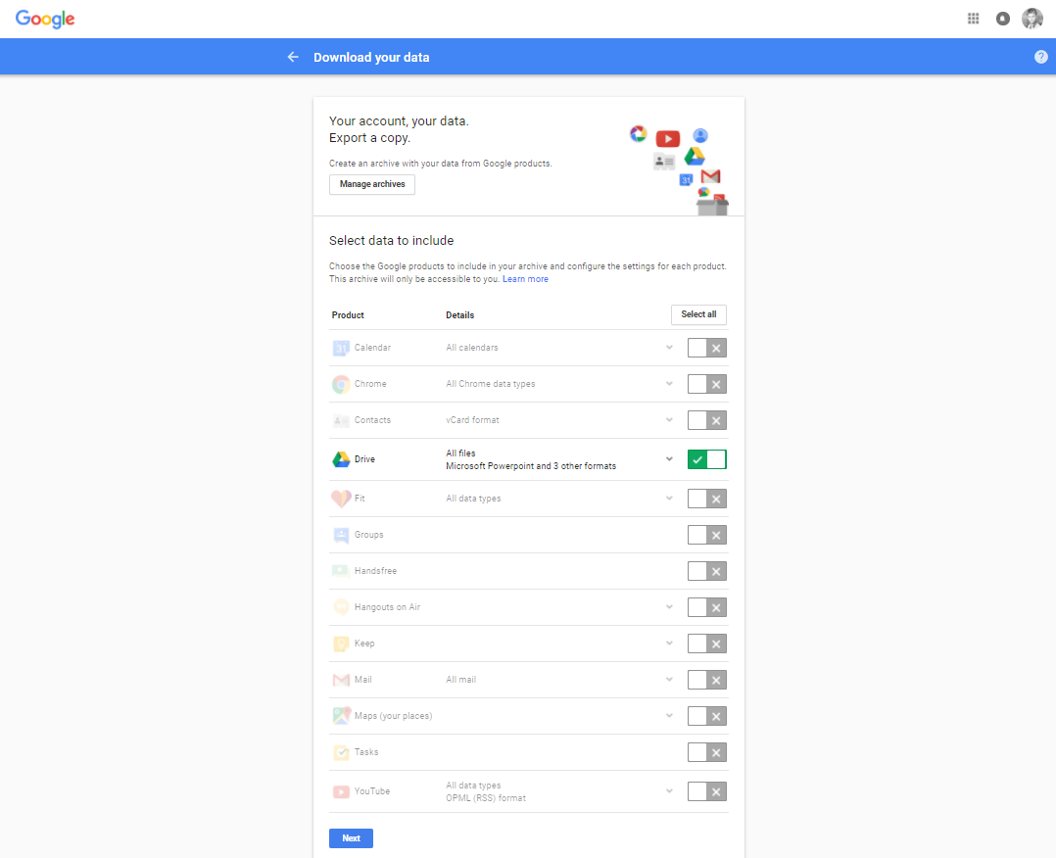Viewport: 1056px width, 858px height.
Task: Click 'Microsoft Powerpoint and 3 other formats'
Action: (531, 467)
